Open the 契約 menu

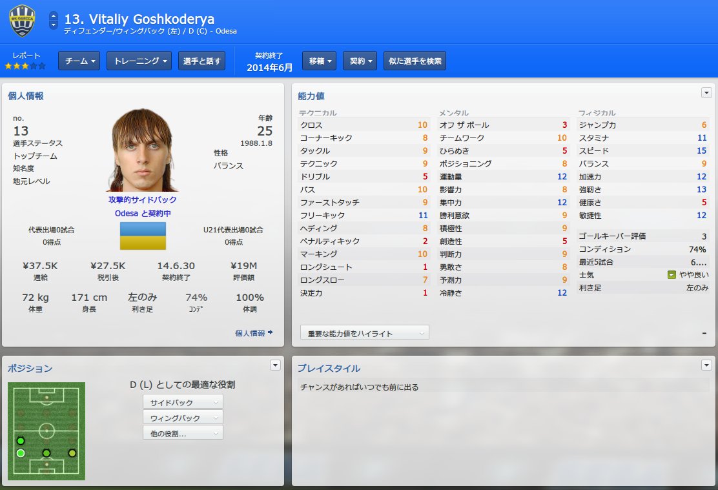[360, 61]
